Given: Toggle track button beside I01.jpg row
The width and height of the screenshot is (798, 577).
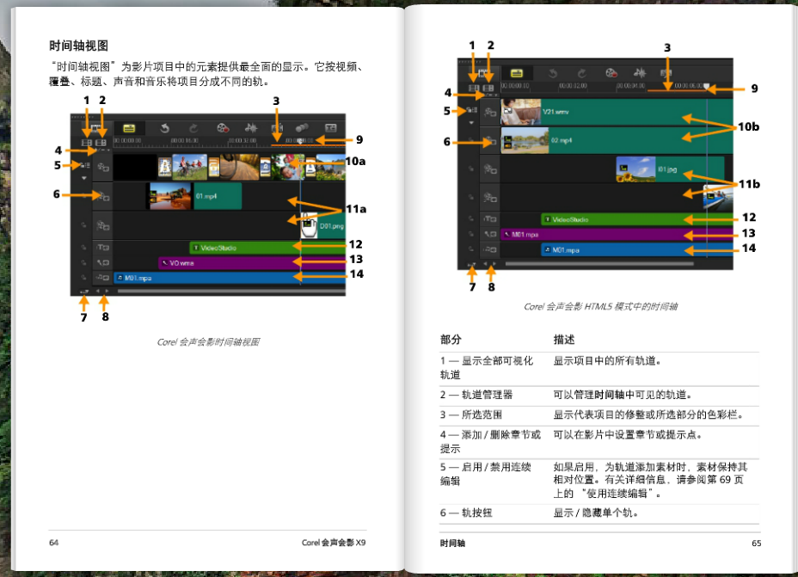Looking at the screenshot, I should [x=490, y=169].
